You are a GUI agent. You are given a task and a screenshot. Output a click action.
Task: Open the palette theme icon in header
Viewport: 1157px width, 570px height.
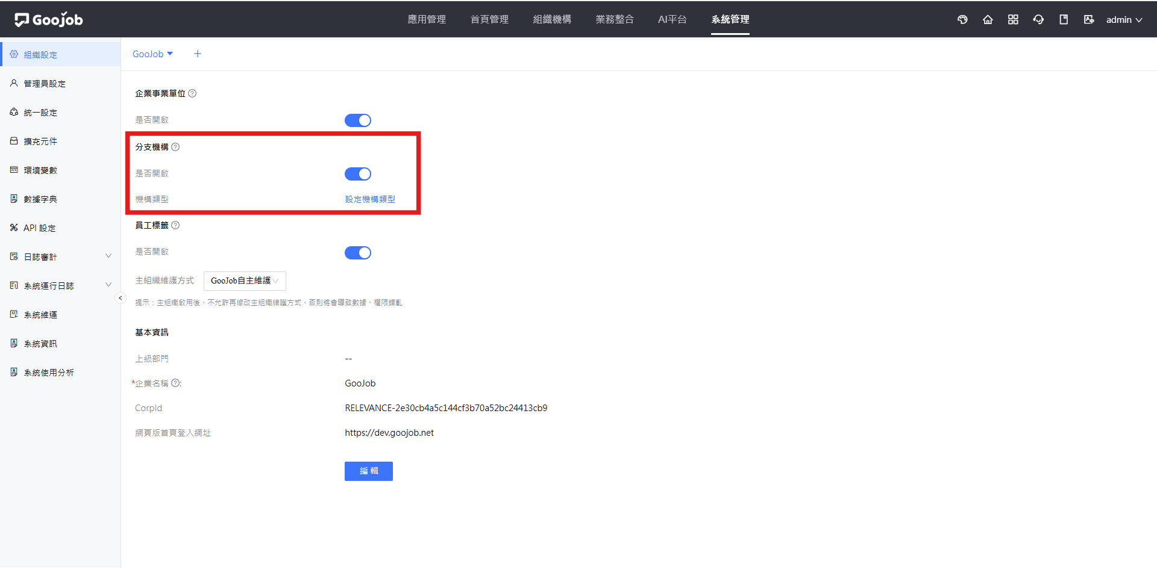pyautogui.click(x=962, y=20)
